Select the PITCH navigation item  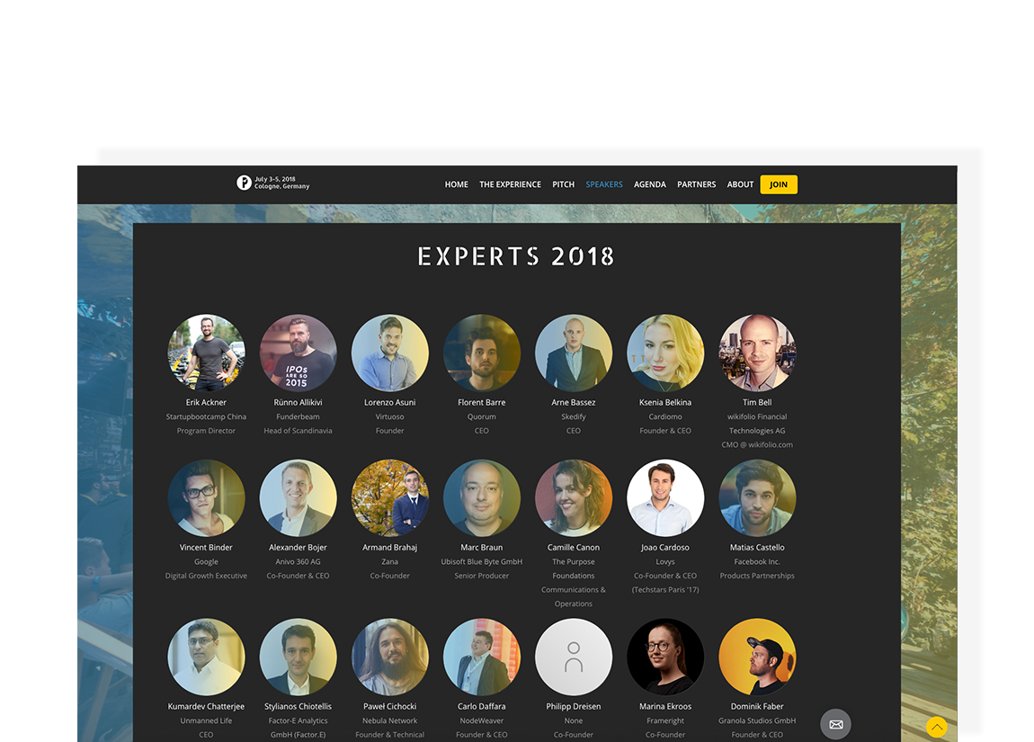[563, 184]
